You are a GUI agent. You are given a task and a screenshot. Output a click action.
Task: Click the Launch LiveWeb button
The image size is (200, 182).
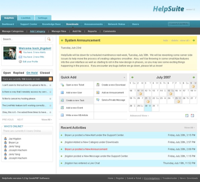point(179,24)
